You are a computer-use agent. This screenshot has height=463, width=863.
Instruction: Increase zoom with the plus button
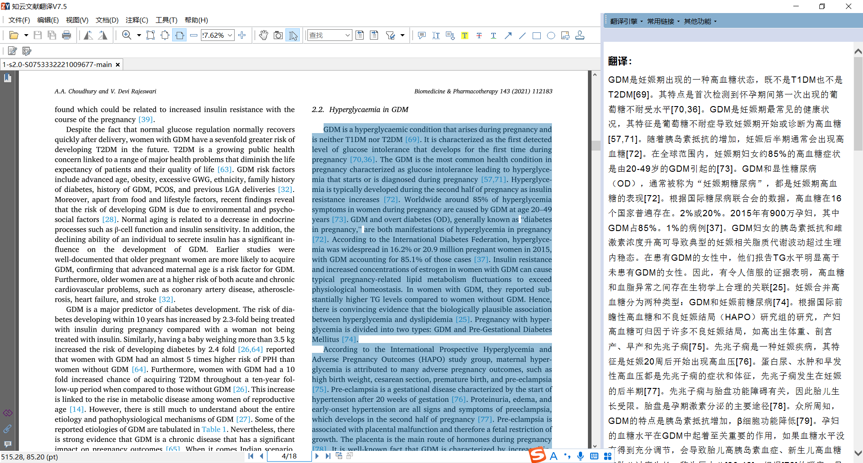coord(242,35)
